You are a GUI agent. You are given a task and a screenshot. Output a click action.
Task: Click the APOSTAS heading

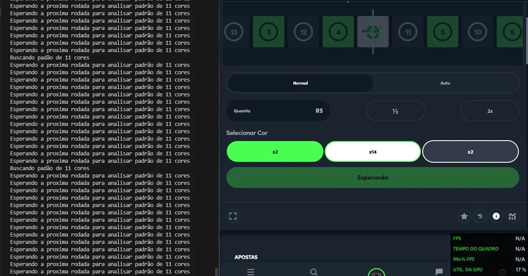tap(246, 257)
